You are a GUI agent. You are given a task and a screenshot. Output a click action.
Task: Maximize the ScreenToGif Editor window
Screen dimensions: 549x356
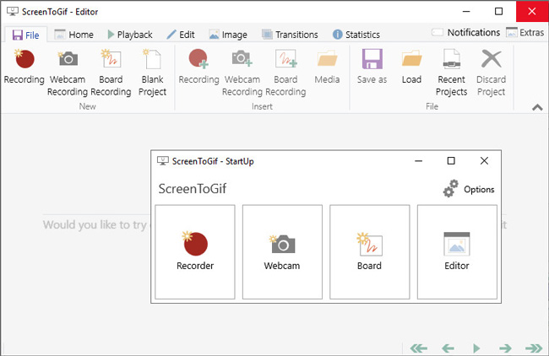(498, 12)
